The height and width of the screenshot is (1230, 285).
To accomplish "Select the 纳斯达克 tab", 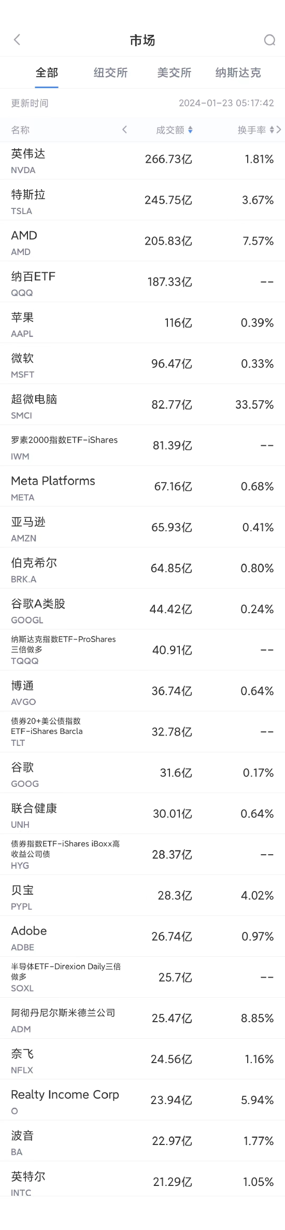I will click(238, 73).
